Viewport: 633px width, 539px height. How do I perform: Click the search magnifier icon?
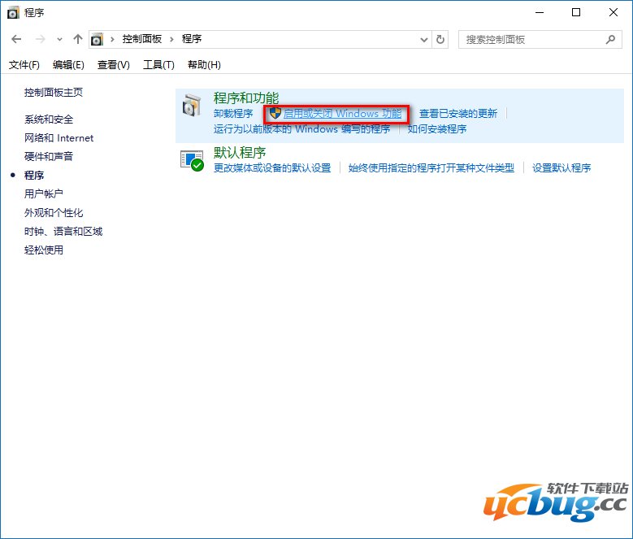pyautogui.click(x=610, y=39)
